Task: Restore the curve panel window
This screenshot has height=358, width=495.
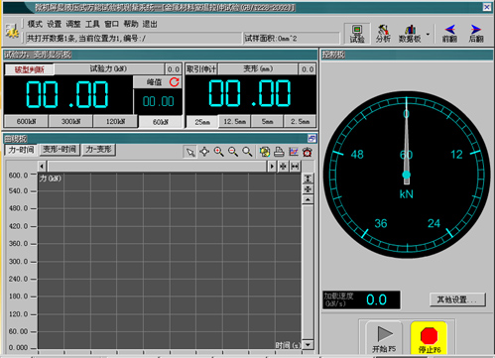Action: [x=311, y=138]
